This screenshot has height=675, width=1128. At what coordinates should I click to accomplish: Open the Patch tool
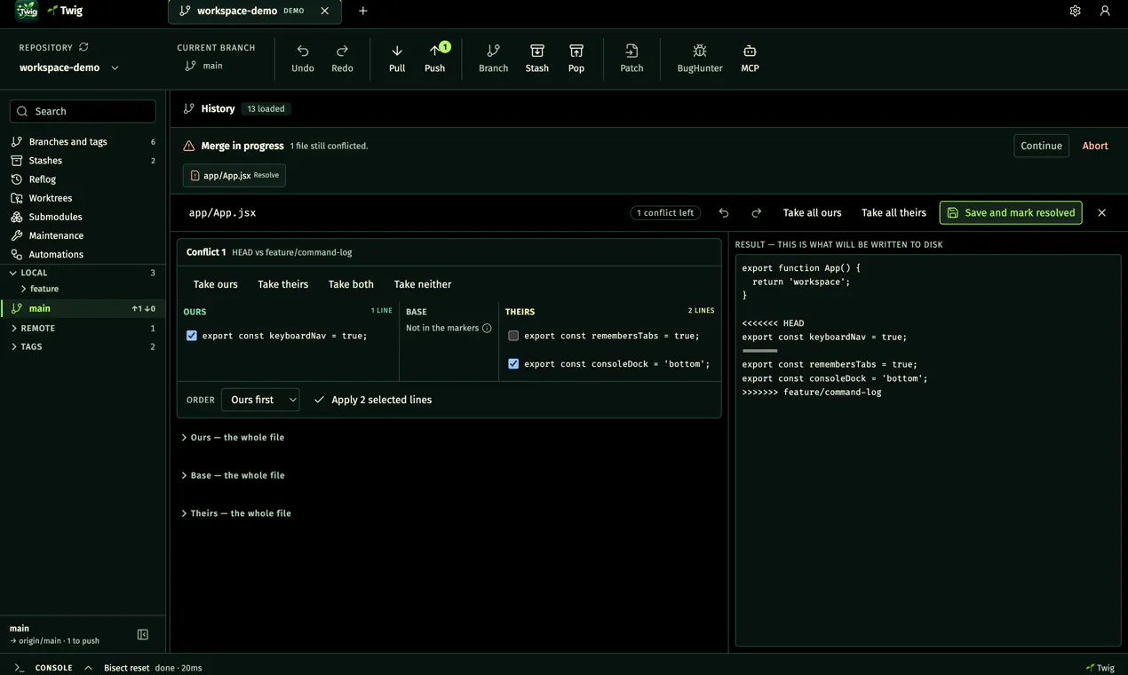(x=632, y=59)
